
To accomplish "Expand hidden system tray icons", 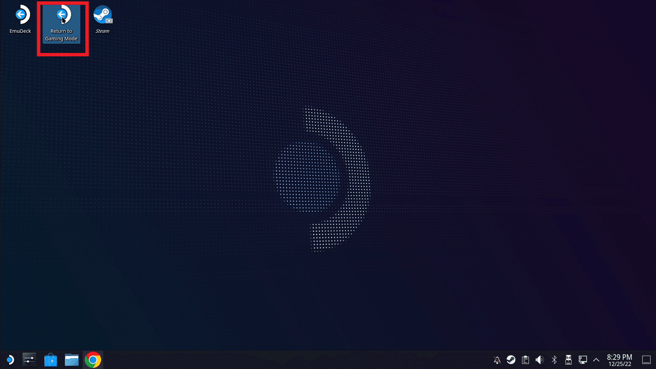I will click(596, 360).
